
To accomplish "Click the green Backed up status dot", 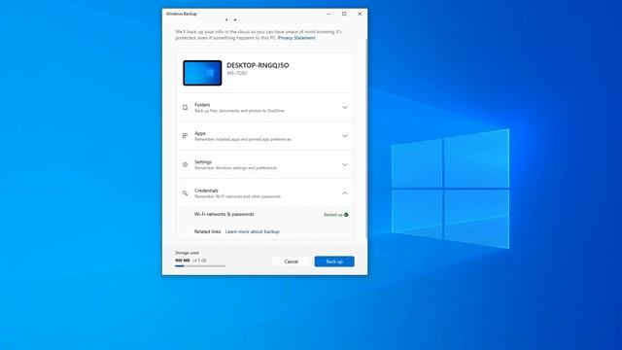I will pos(346,215).
